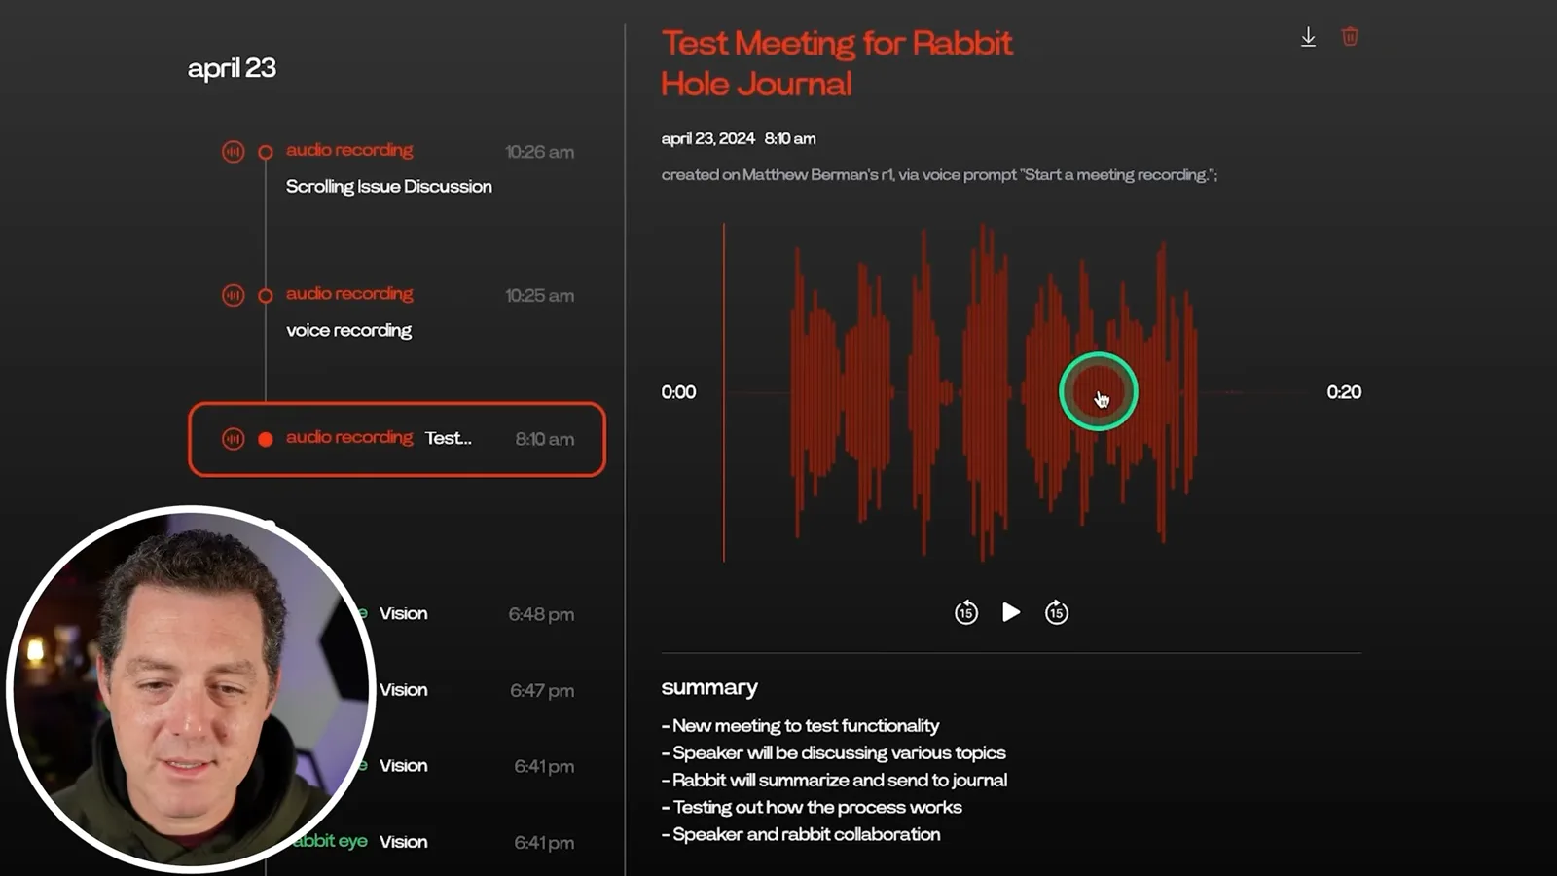This screenshot has width=1557, height=876.
Task: Click "Rabbit will summarize and send to journal"
Action: click(834, 780)
